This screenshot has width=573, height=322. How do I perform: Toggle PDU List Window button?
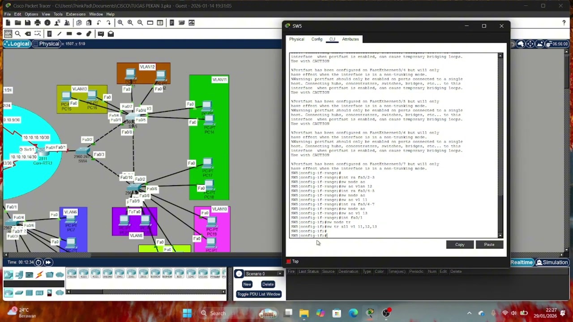[259, 294]
